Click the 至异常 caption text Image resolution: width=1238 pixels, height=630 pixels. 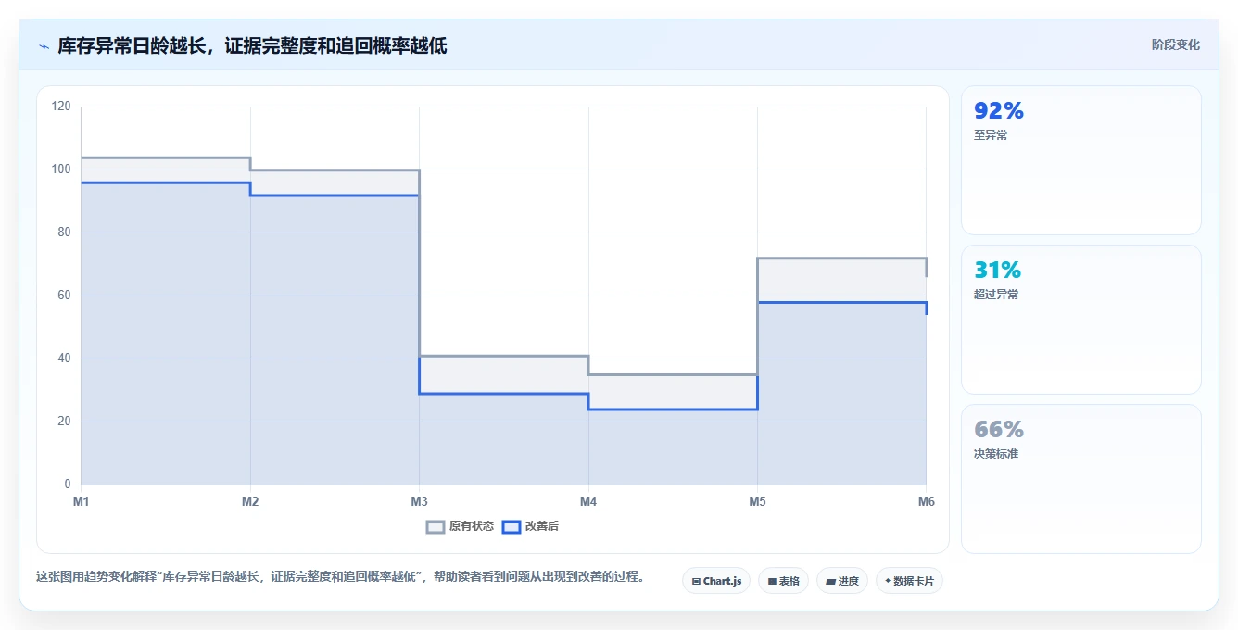coord(991,135)
